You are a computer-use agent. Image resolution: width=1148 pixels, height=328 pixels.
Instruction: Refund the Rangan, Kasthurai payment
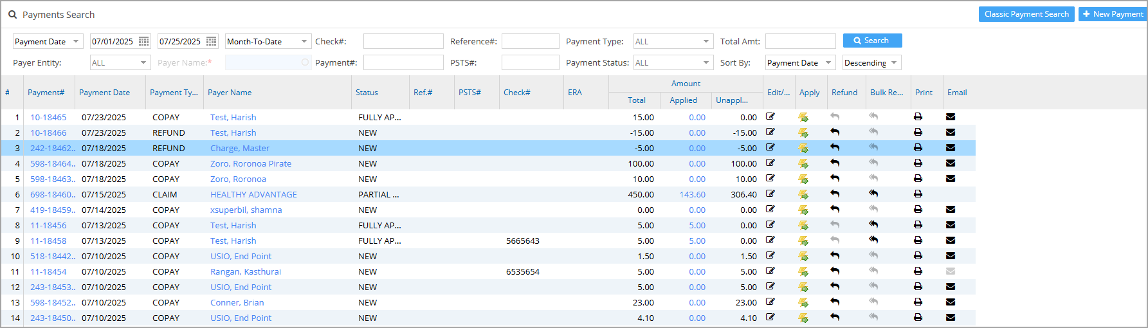[x=835, y=271]
